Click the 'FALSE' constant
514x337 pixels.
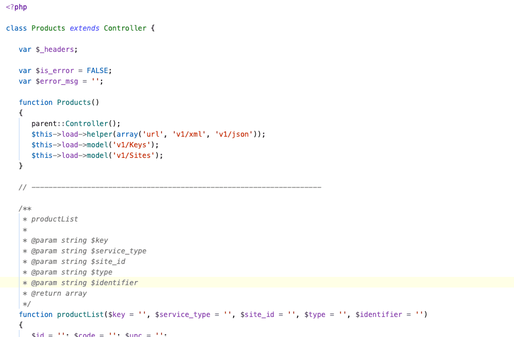(97, 71)
